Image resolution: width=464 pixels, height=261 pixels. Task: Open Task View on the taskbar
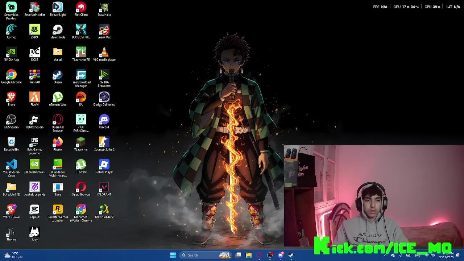click(x=238, y=255)
